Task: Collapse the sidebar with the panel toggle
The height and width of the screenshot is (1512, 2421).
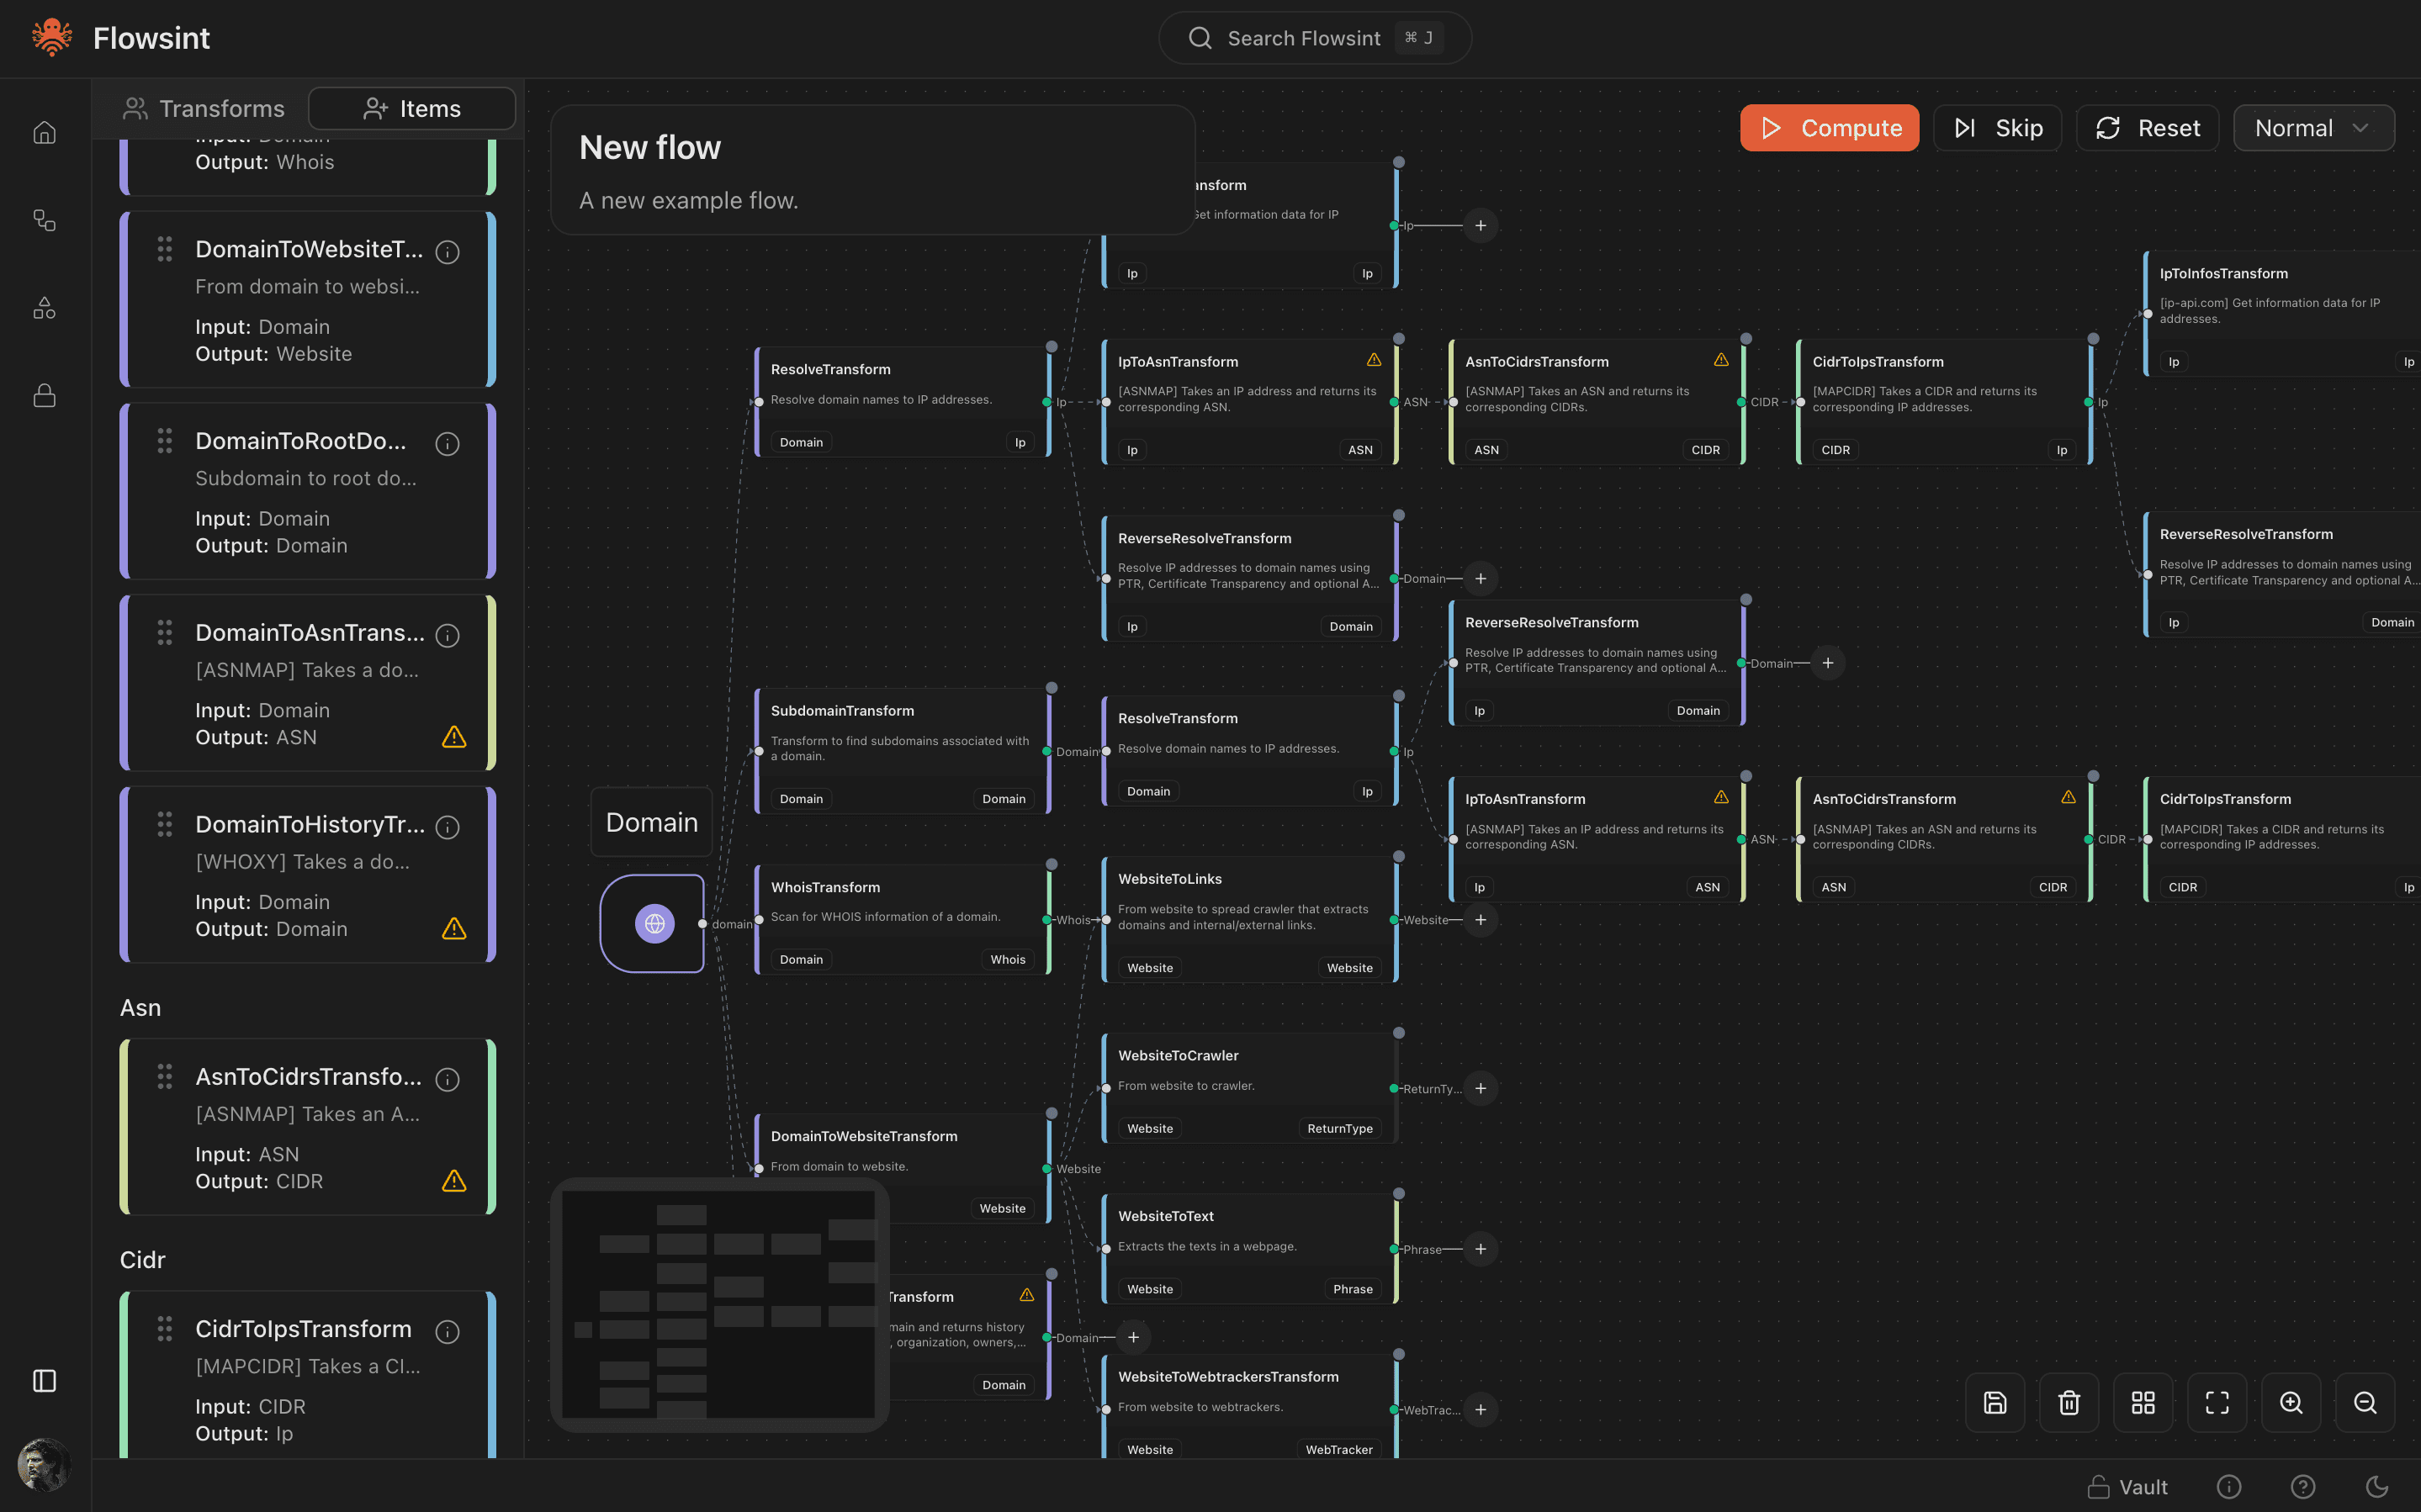Action: pos(44,1381)
